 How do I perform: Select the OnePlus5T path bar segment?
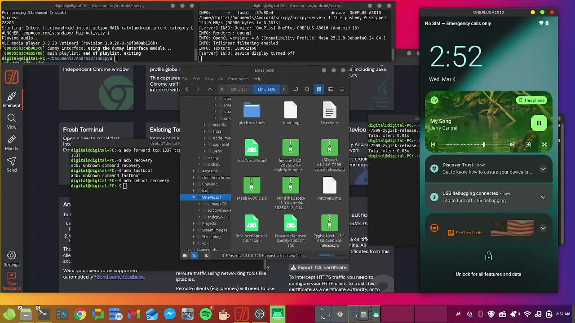(239, 89)
